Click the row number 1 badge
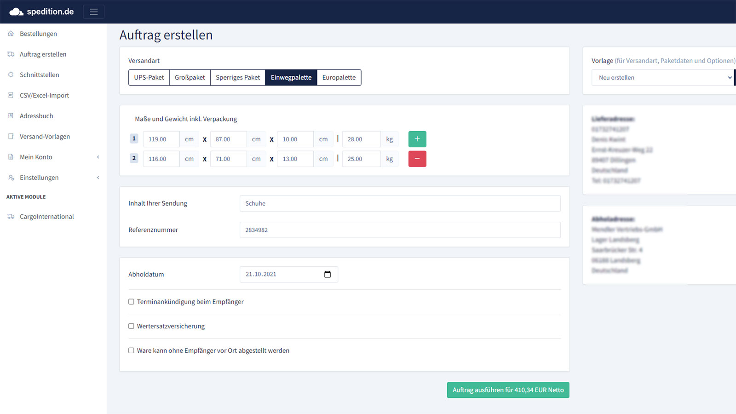The width and height of the screenshot is (736, 414). pos(134,138)
